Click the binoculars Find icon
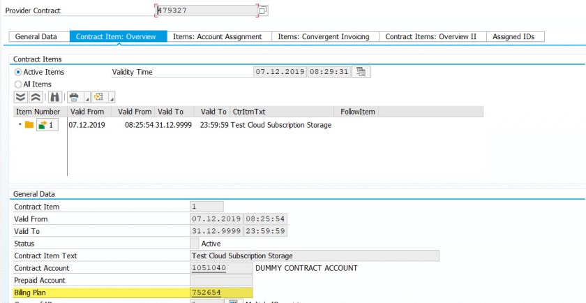 [54, 97]
